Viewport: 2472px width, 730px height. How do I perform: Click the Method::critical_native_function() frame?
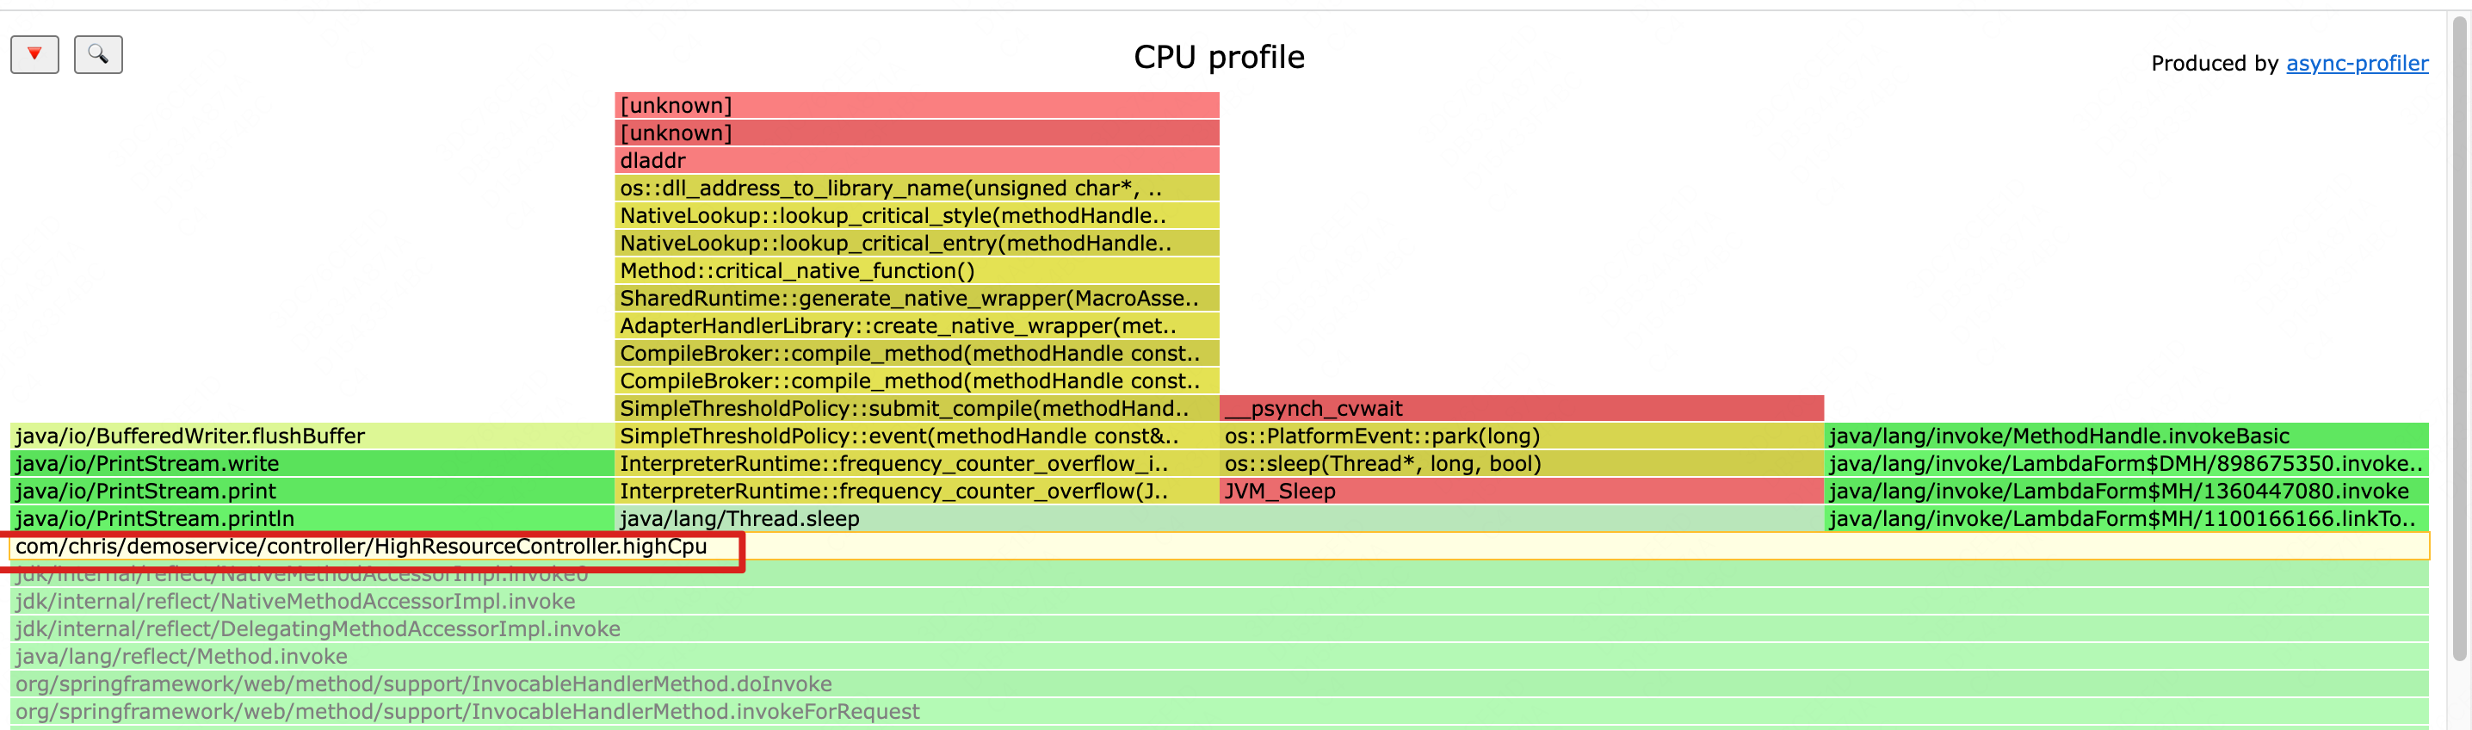tap(916, 270)
